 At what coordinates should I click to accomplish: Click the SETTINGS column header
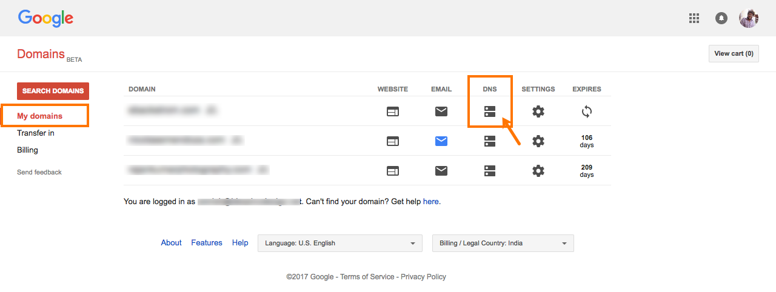(x=538, y=89)
